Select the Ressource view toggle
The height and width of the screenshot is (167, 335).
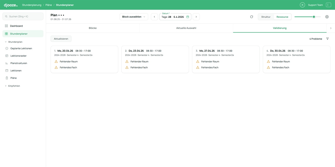click(x=282, y=17)
